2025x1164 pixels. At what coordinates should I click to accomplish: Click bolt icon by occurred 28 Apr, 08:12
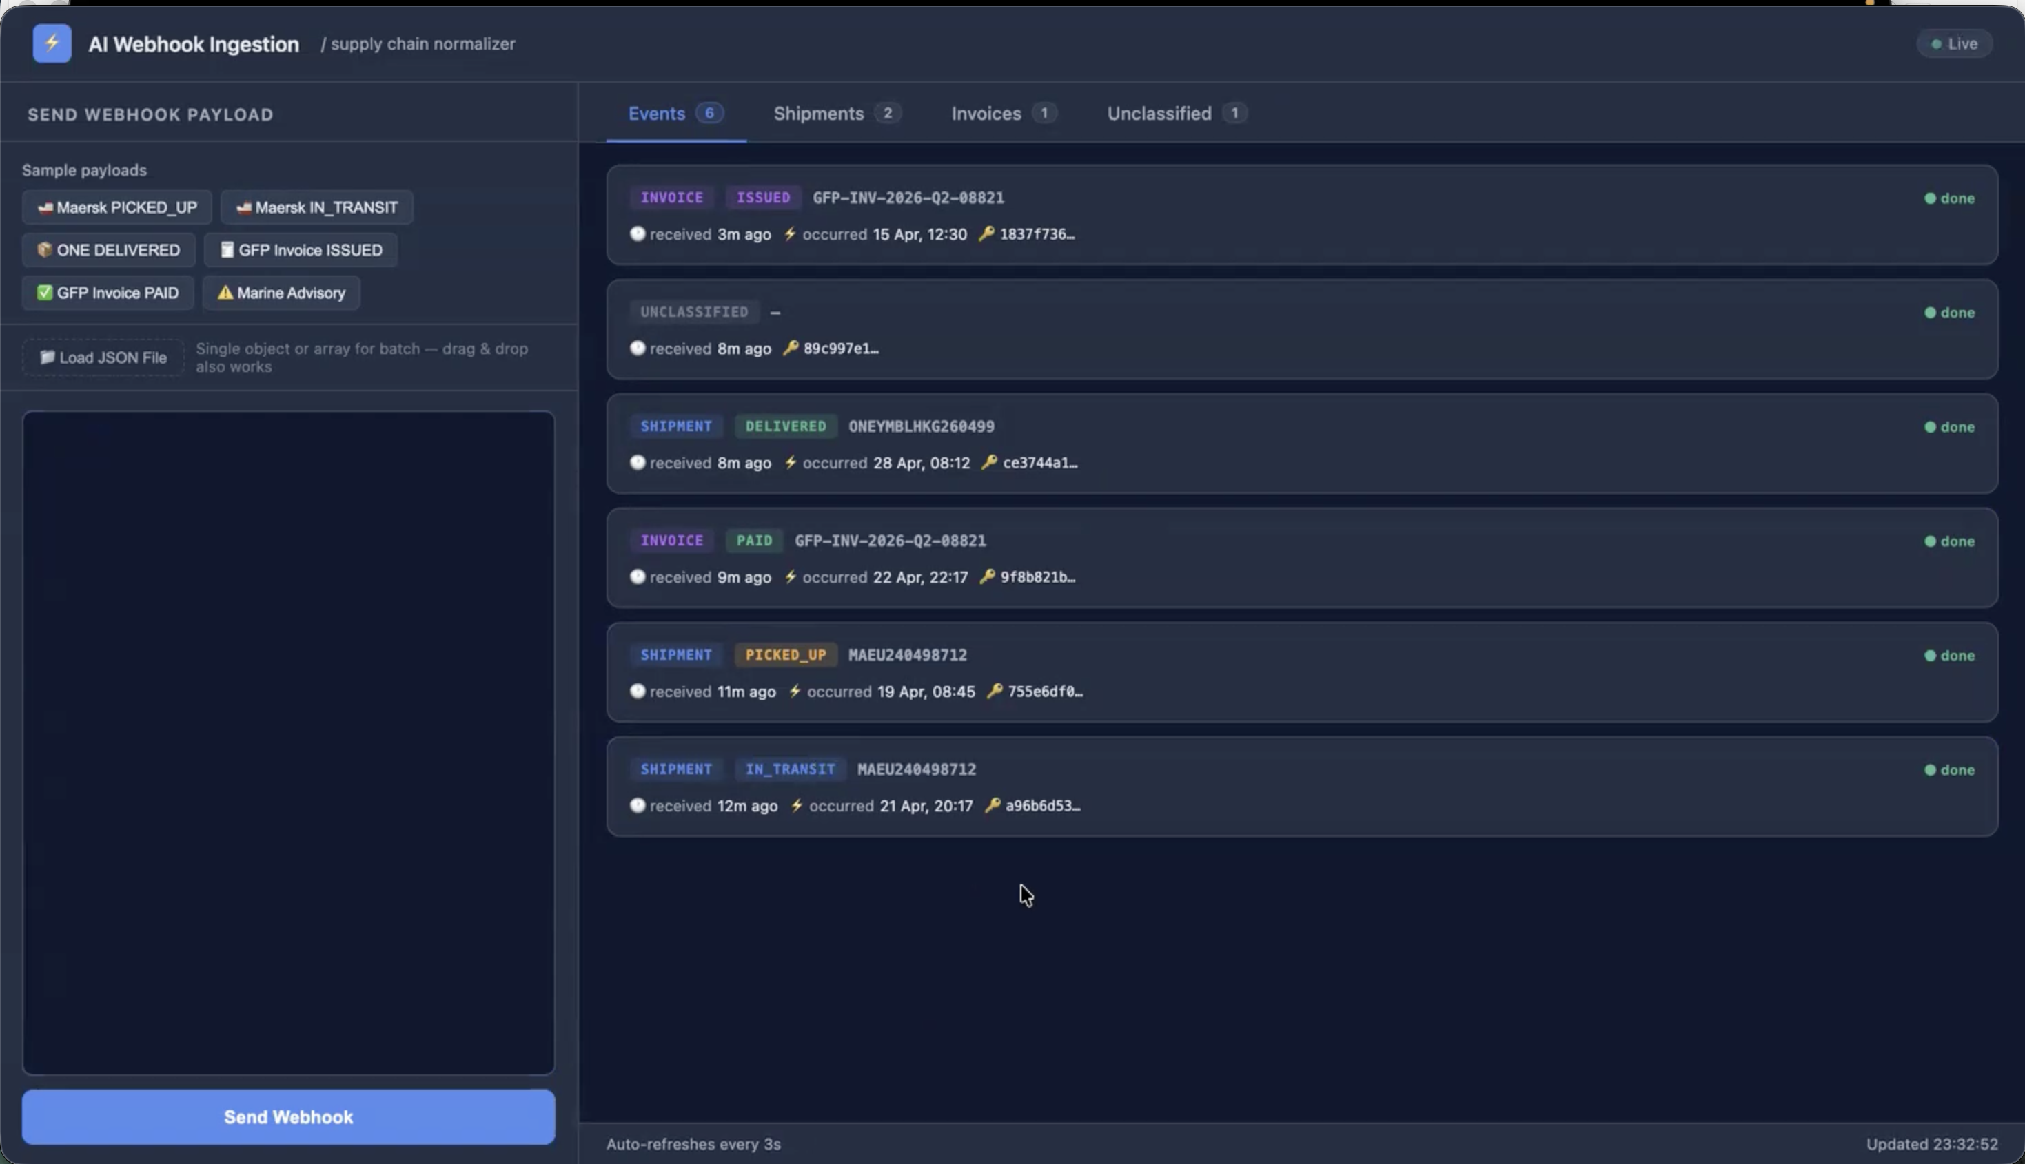pyautogui.click(x=790, y=462)
